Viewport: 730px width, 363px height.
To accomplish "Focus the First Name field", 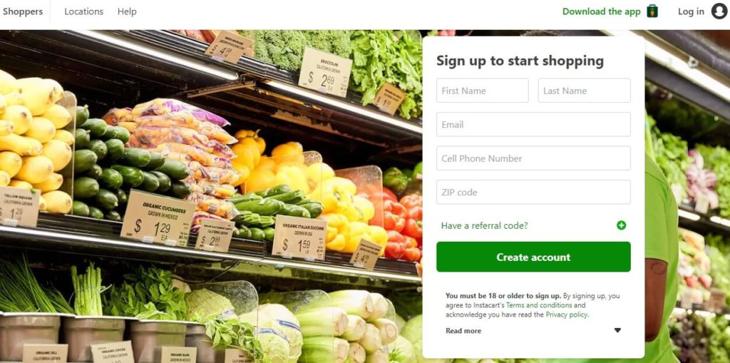I will (483, 91).
